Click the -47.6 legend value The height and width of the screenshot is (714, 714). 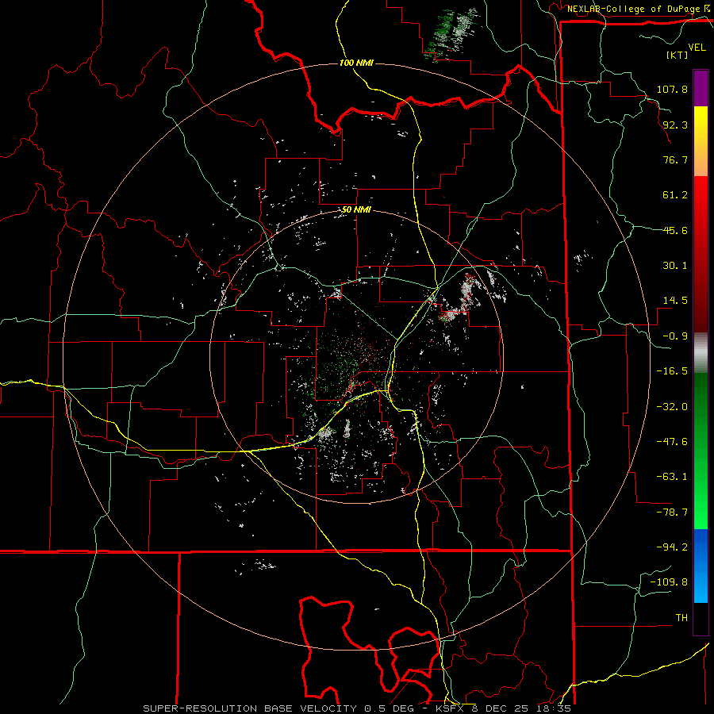(672, 442)
